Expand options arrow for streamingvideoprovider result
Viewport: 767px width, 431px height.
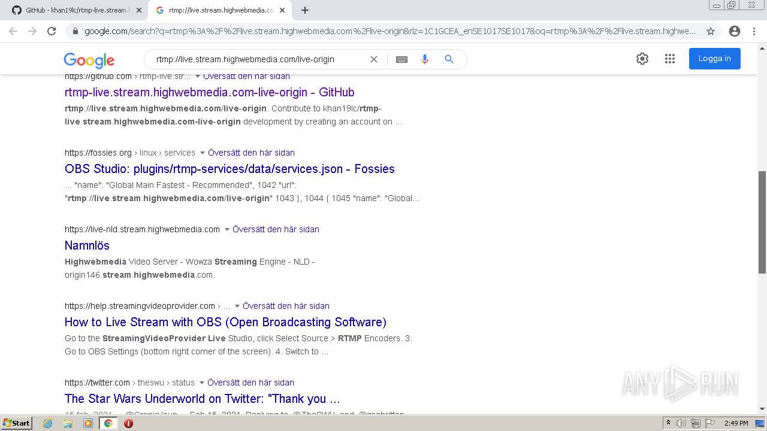[237, 306]
